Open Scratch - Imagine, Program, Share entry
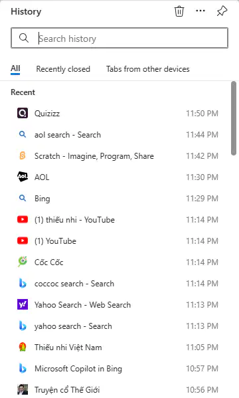Screen dimensions: 239x398 click(x=118, y=156)
